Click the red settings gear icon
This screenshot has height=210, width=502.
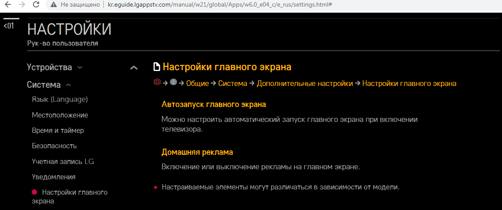[157, 82]
